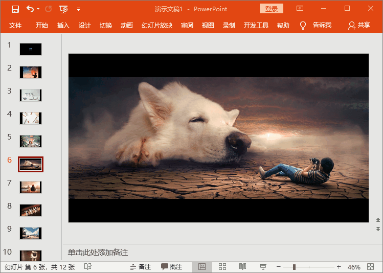Switch to Normal view icon
Image resolution: width=383 pixels, height=273 pixels.
pyautogui.click(x=202, y=267)
